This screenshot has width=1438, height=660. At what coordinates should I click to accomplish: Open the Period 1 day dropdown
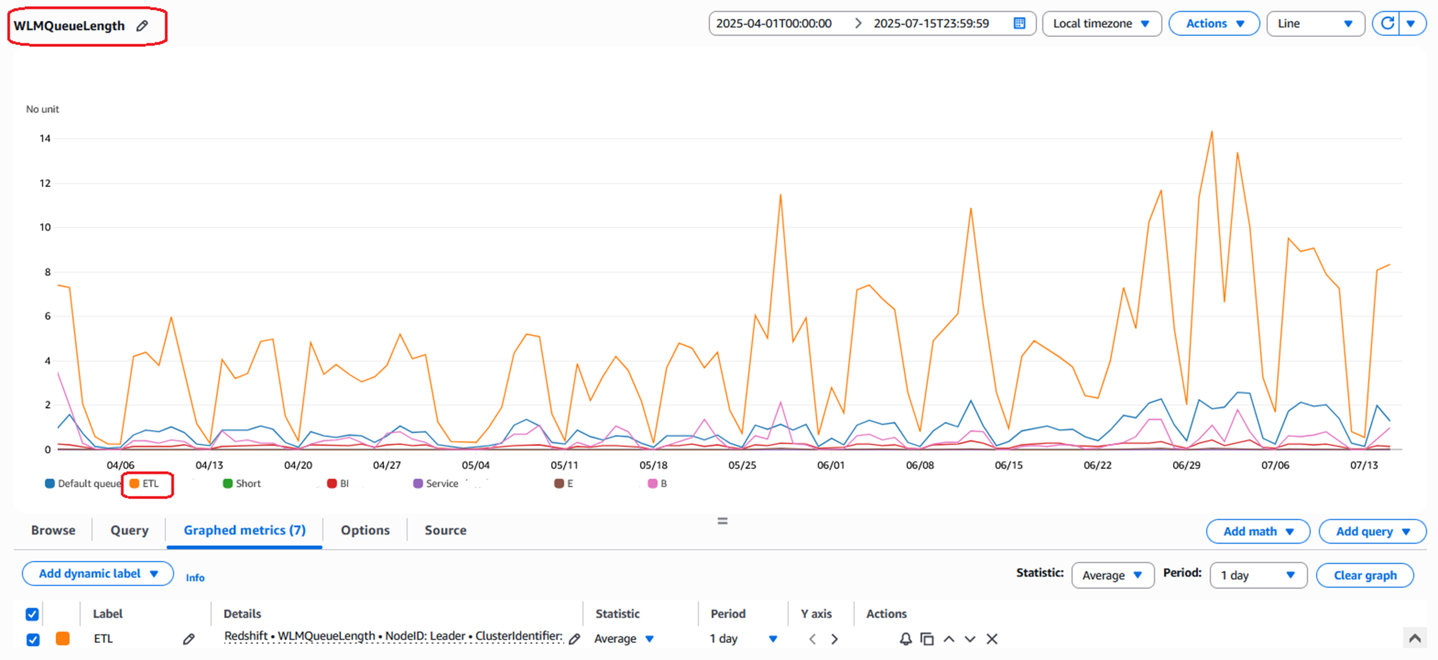tap(1258, 574)
